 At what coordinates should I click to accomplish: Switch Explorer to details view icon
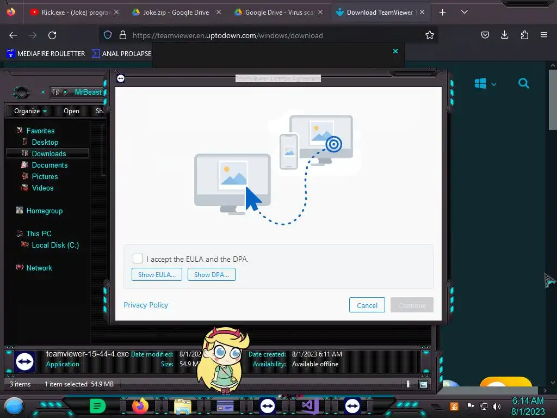(x=408, y=384)
